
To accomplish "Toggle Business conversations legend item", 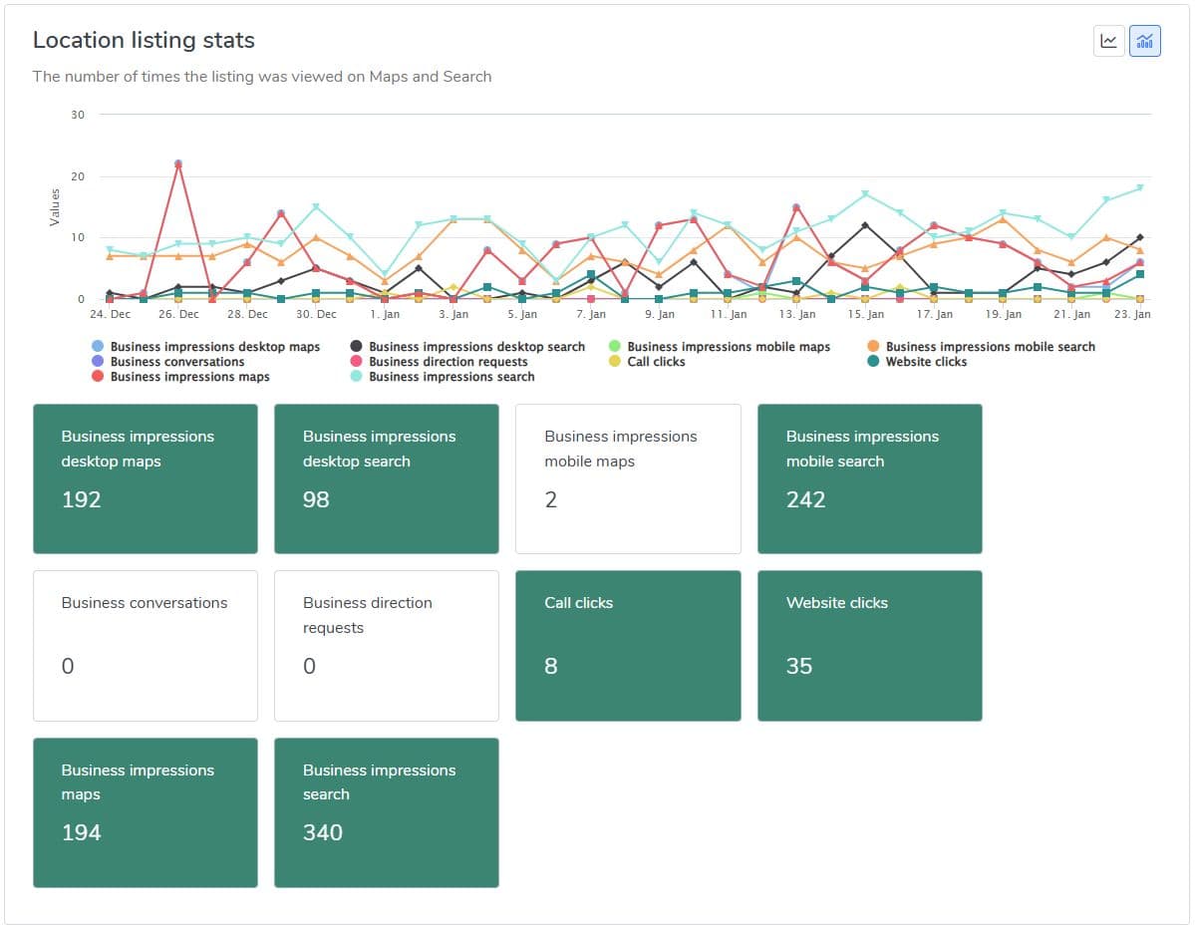I will coord(167,362).
